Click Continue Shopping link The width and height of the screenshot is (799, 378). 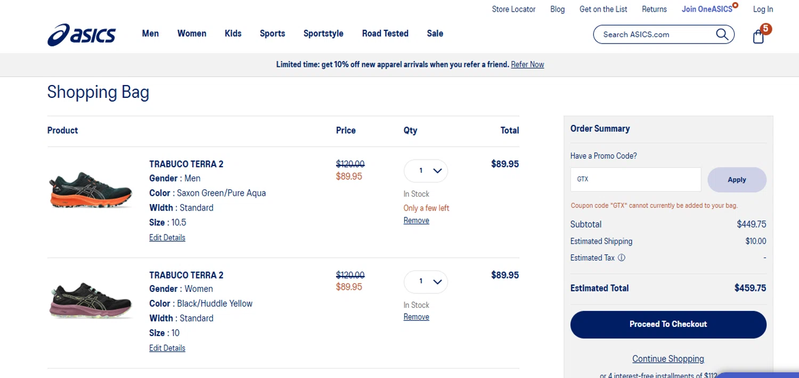tap(668, 359)
